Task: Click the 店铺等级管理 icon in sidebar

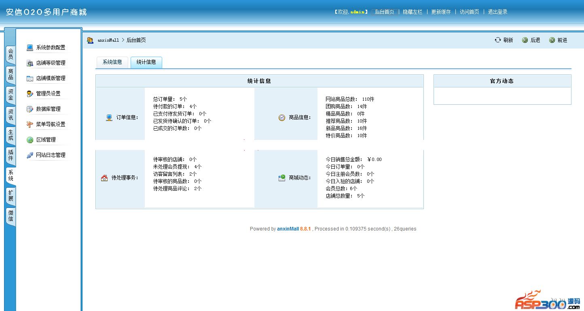Action: point(30,63)
